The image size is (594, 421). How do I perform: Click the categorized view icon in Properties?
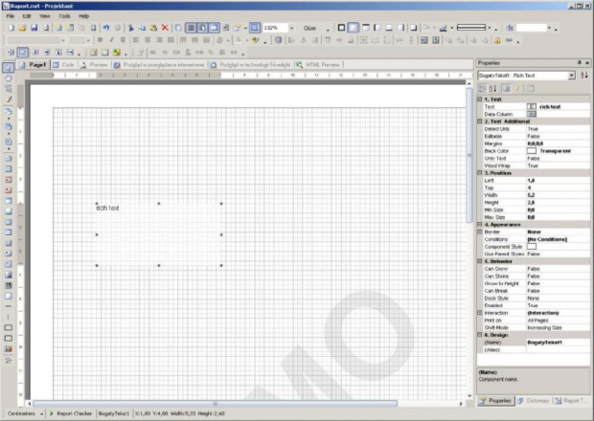482,89
